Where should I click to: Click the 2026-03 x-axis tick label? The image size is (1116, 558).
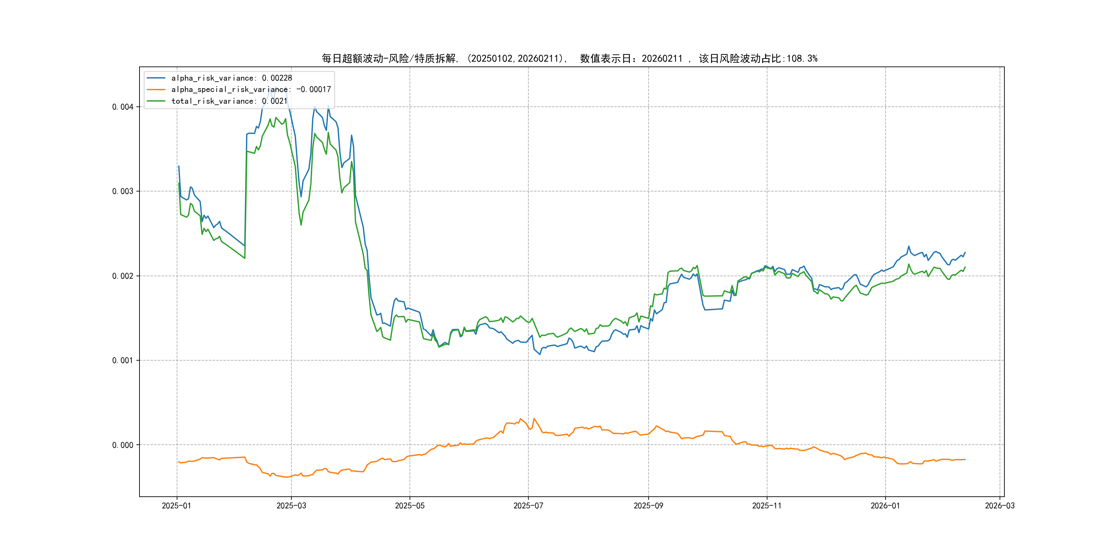coord(1000,506)
